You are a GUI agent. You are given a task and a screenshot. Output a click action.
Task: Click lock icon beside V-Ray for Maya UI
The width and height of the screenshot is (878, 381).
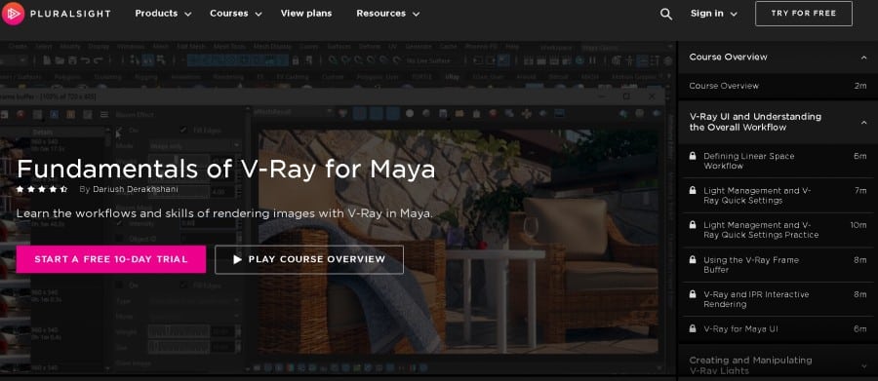(x=693, y=329)
